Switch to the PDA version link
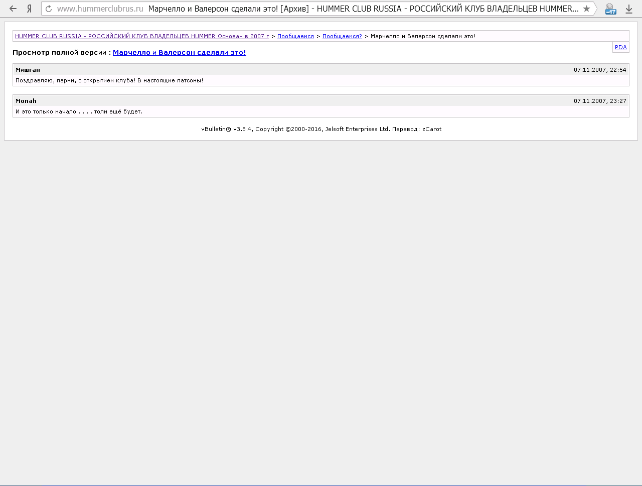The image size is (642, 486). click(621, 47)
